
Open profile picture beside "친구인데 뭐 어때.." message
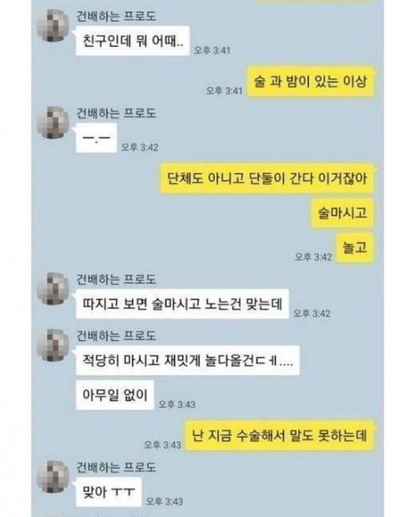point(54,26)
